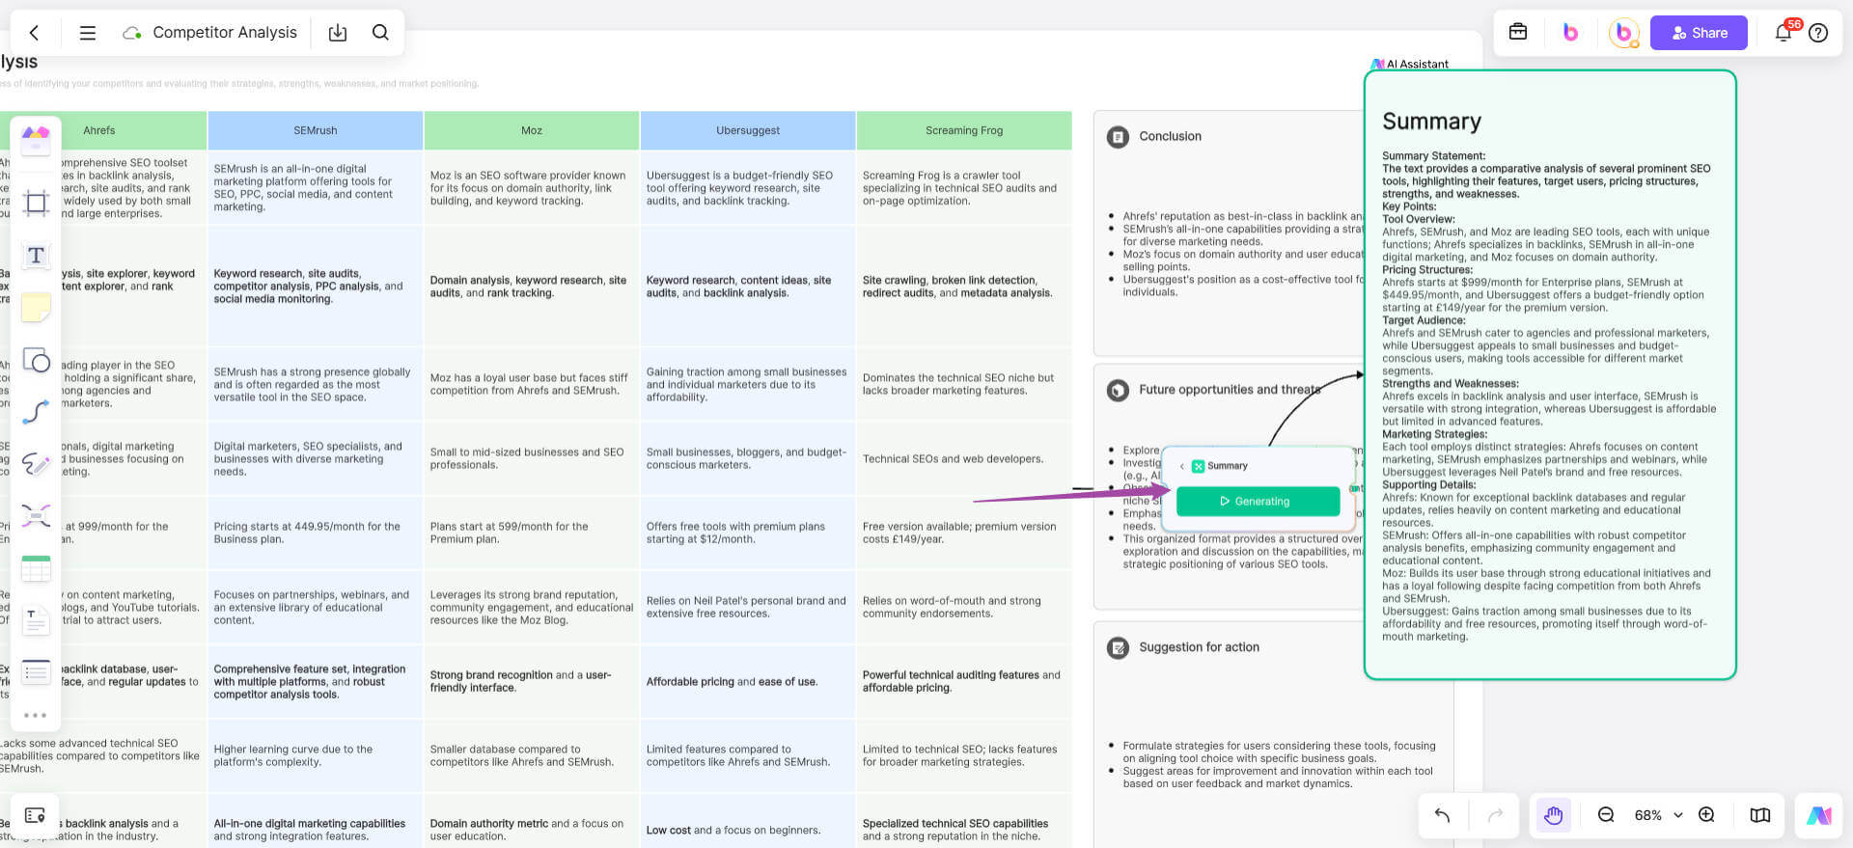Open the user avatar with chat badge
The height and width of the screenshot is (848, 1853).
point(1624,33)
